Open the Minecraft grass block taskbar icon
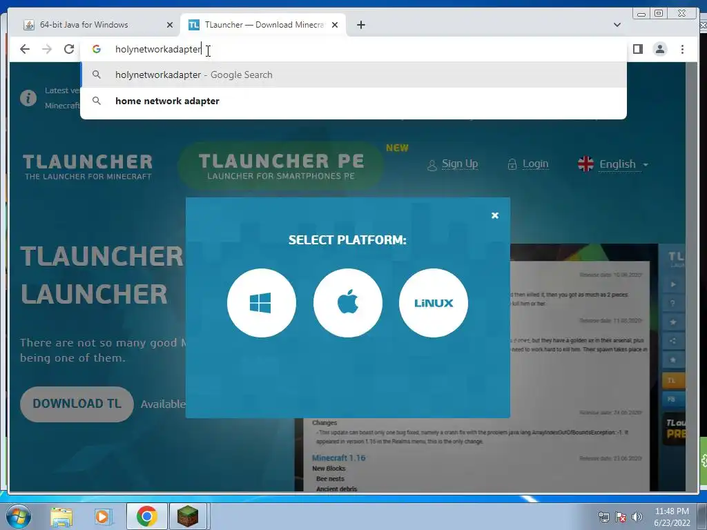This screenshot has height=530, width=707. (187, 516)
